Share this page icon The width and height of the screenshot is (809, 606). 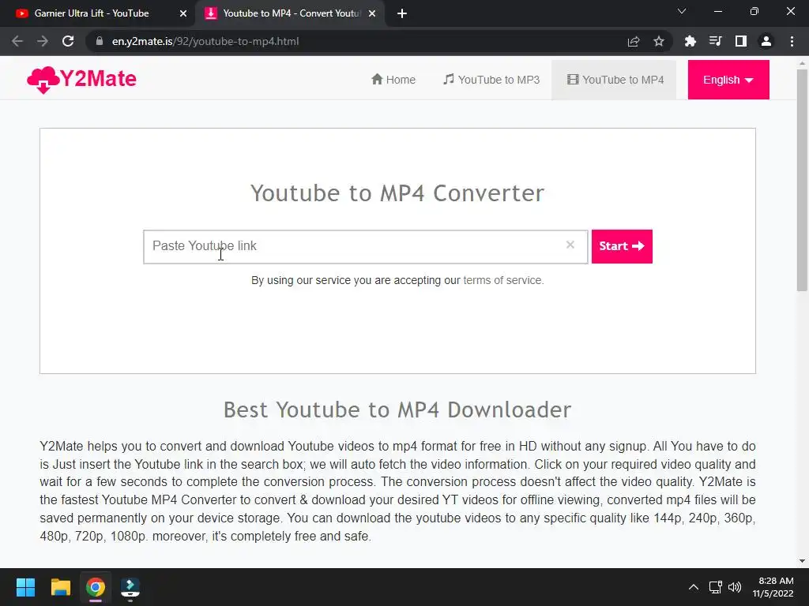pos(634,41)
